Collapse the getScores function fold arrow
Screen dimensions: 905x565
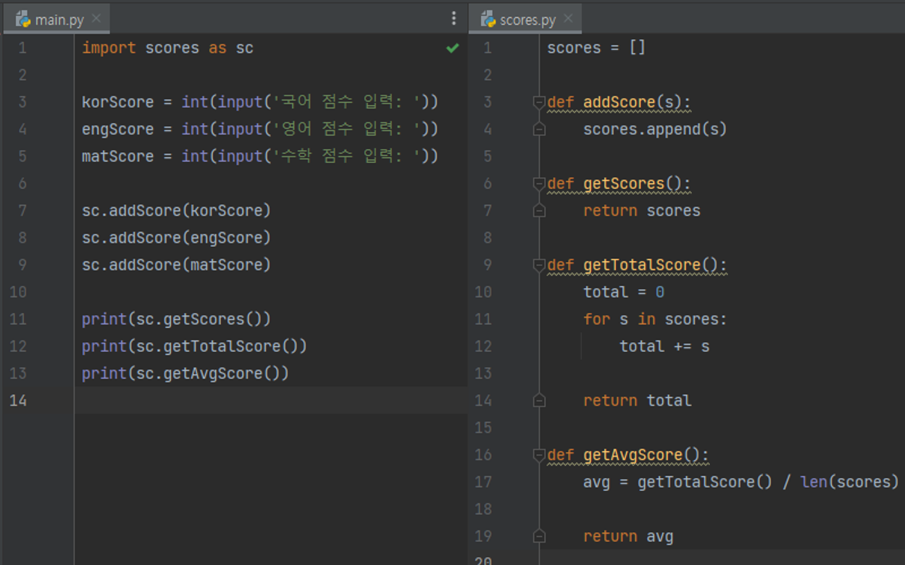(x=538, y=183)
